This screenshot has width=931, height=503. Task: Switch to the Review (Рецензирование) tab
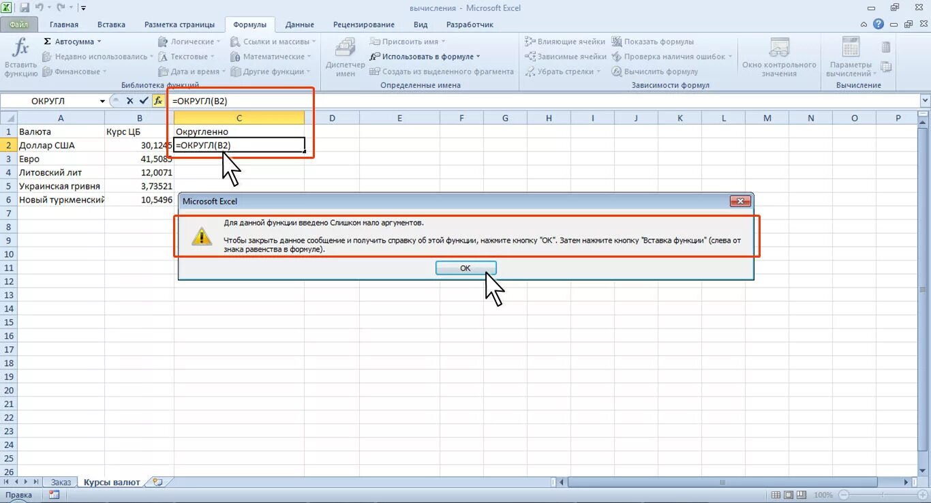click(x=364, y=25)
